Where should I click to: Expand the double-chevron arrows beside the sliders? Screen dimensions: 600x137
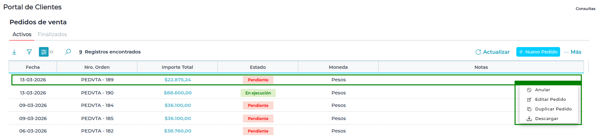(51, 52)
